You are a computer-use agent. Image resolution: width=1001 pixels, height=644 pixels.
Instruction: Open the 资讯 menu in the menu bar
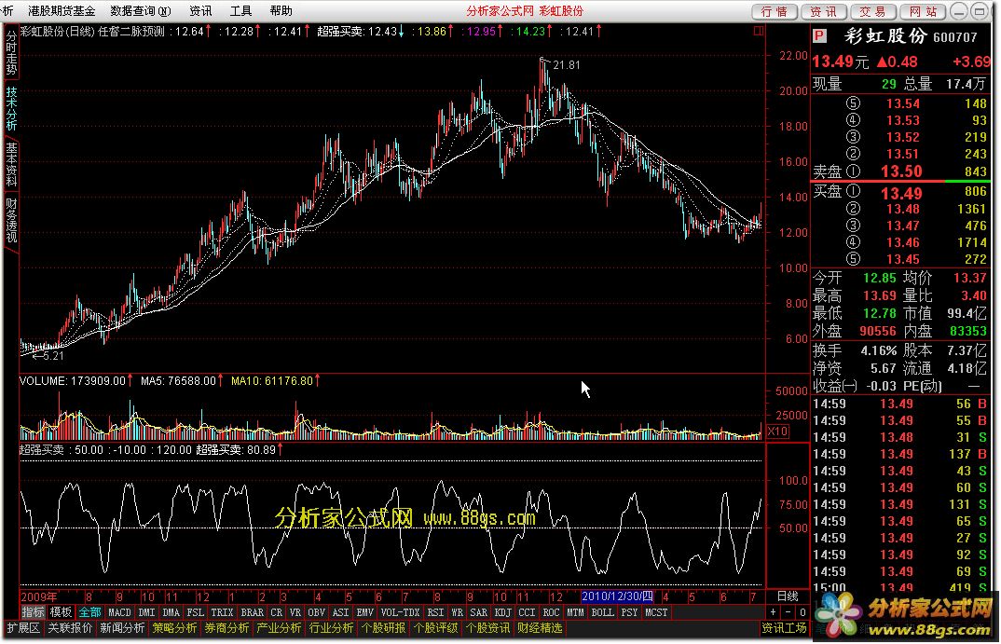[x=200, y=11]
